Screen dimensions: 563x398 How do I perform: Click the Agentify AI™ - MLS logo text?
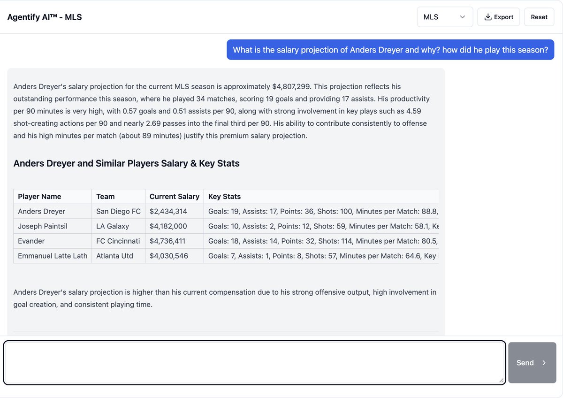coord(45,16)
